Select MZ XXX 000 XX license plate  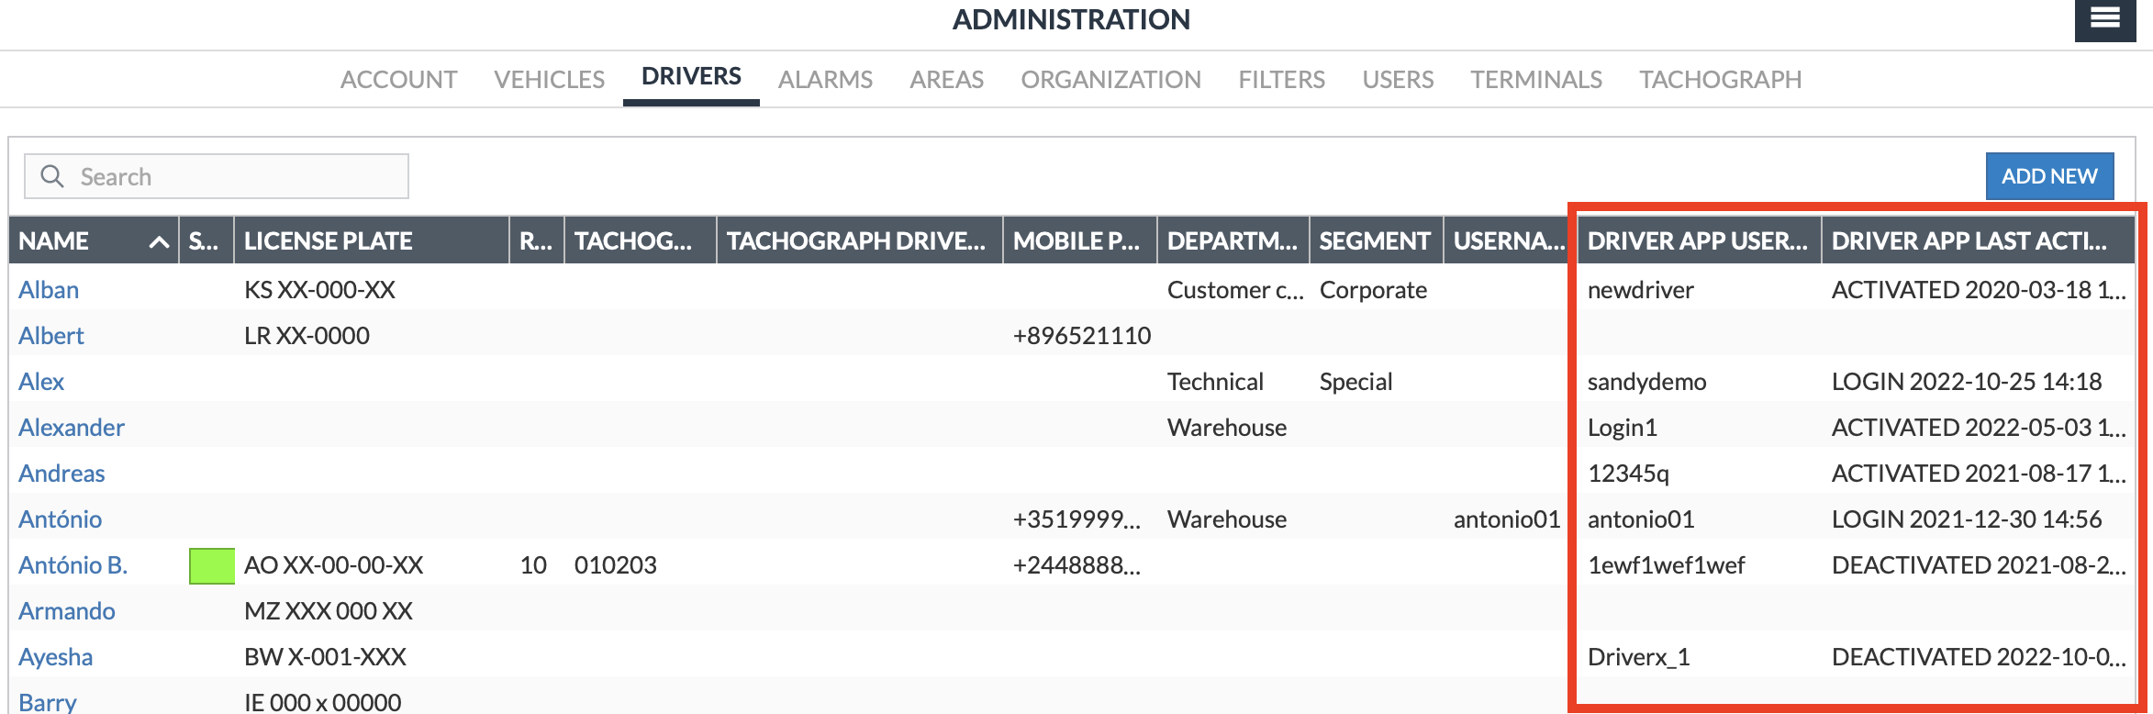click(x=329, y=611)
